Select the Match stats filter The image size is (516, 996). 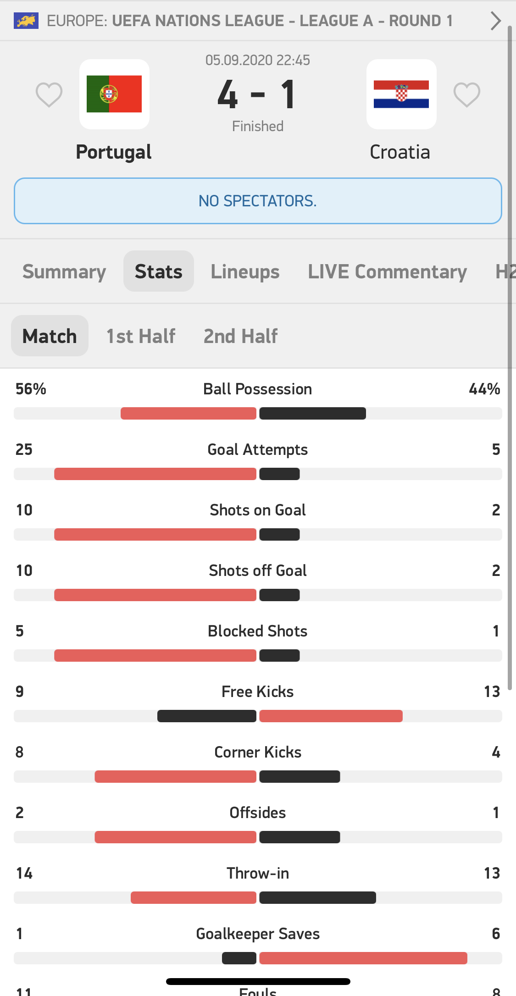(50, 336)
